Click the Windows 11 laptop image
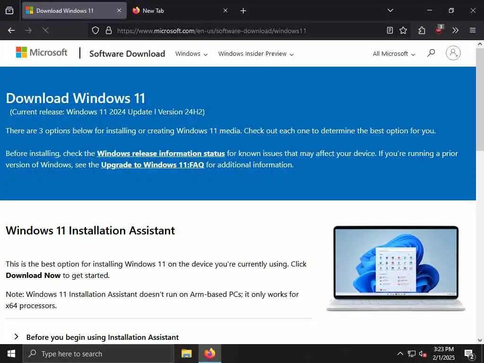Viewport: 484px width, 363px height. point(396,268)
